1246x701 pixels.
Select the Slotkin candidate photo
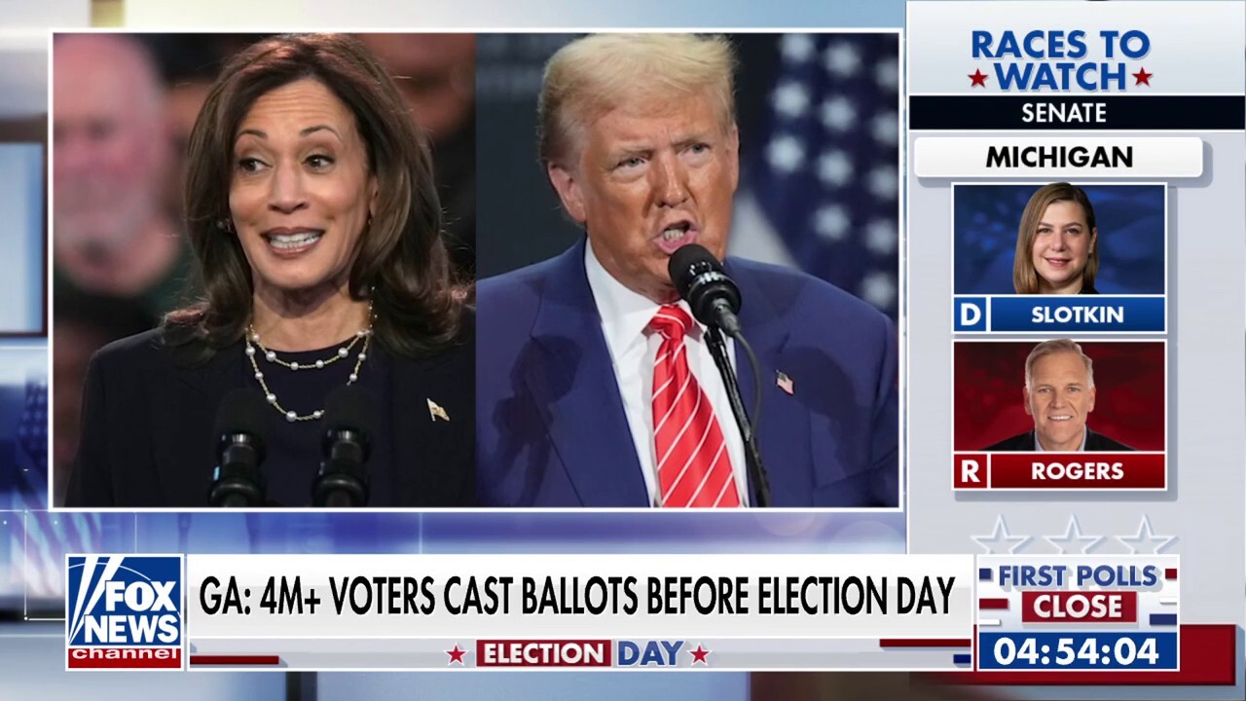pyautogui.click(x=1059, y=240)
